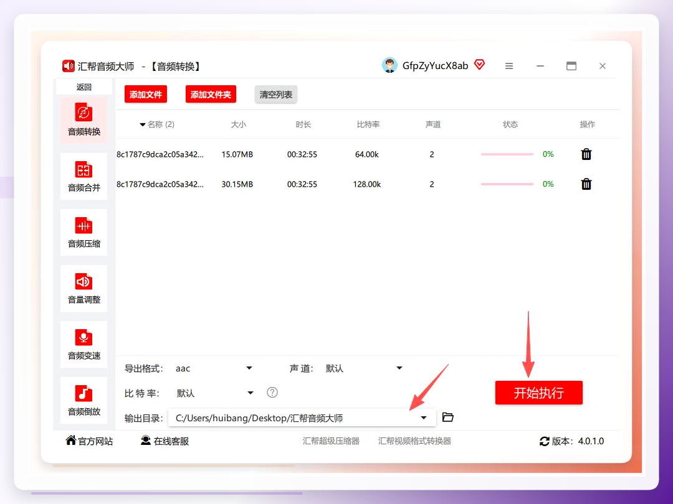Open 在线客服 online support
The height and width of the screenshot is (504, 673).
click(x=165, y=441)
